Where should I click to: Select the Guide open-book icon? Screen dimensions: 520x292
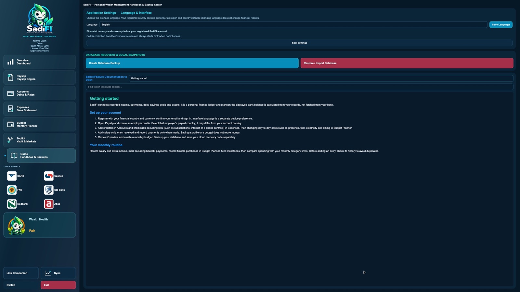14,155
